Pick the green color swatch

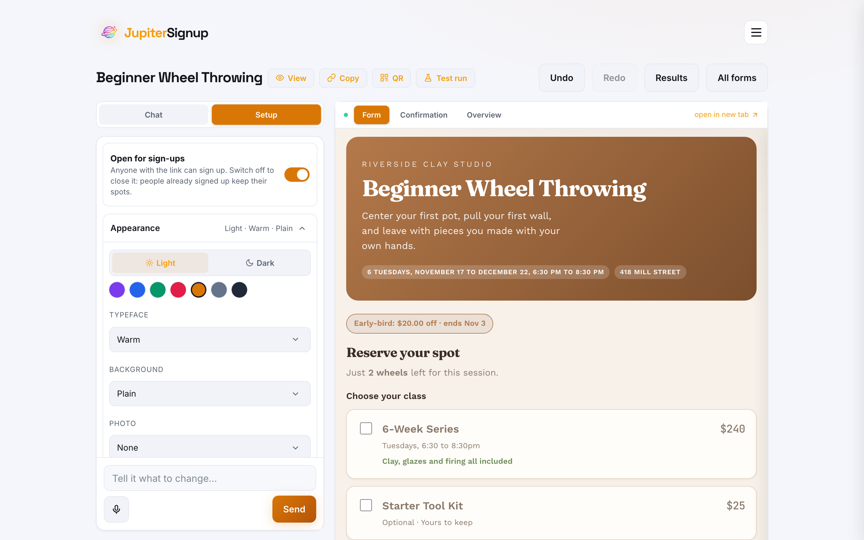click(x=158, y=289)
